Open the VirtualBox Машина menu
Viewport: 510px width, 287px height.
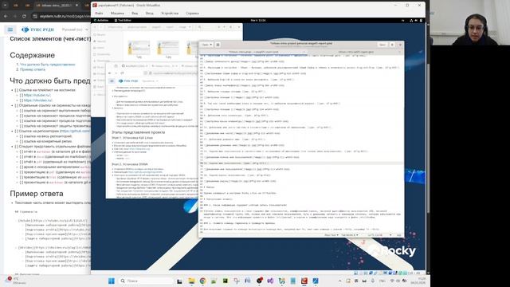pos(117,14)
